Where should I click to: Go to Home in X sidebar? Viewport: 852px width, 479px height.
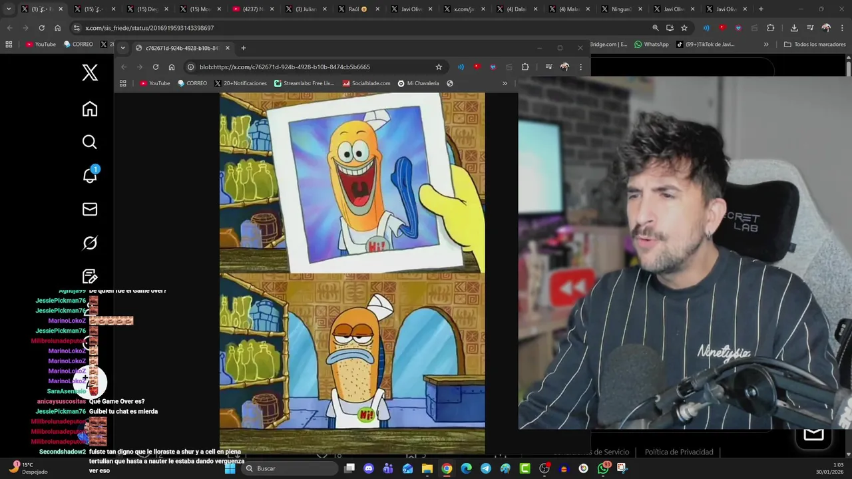click(x=90, y=109)
